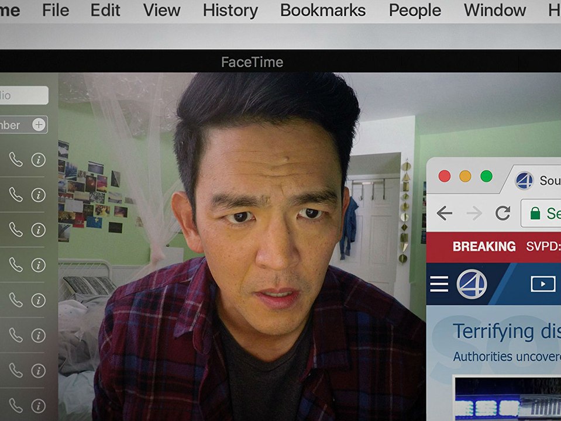
Task: Go back in the browser window
Action: point(445,213)
